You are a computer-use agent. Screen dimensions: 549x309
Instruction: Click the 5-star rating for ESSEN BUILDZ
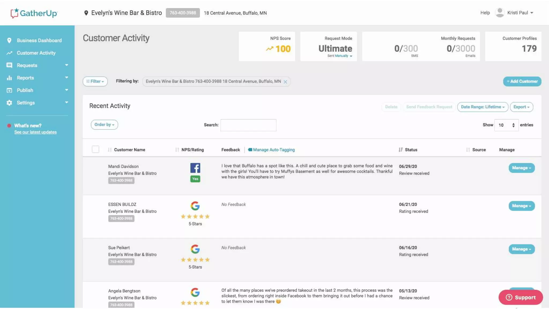[x=195, y=216]
